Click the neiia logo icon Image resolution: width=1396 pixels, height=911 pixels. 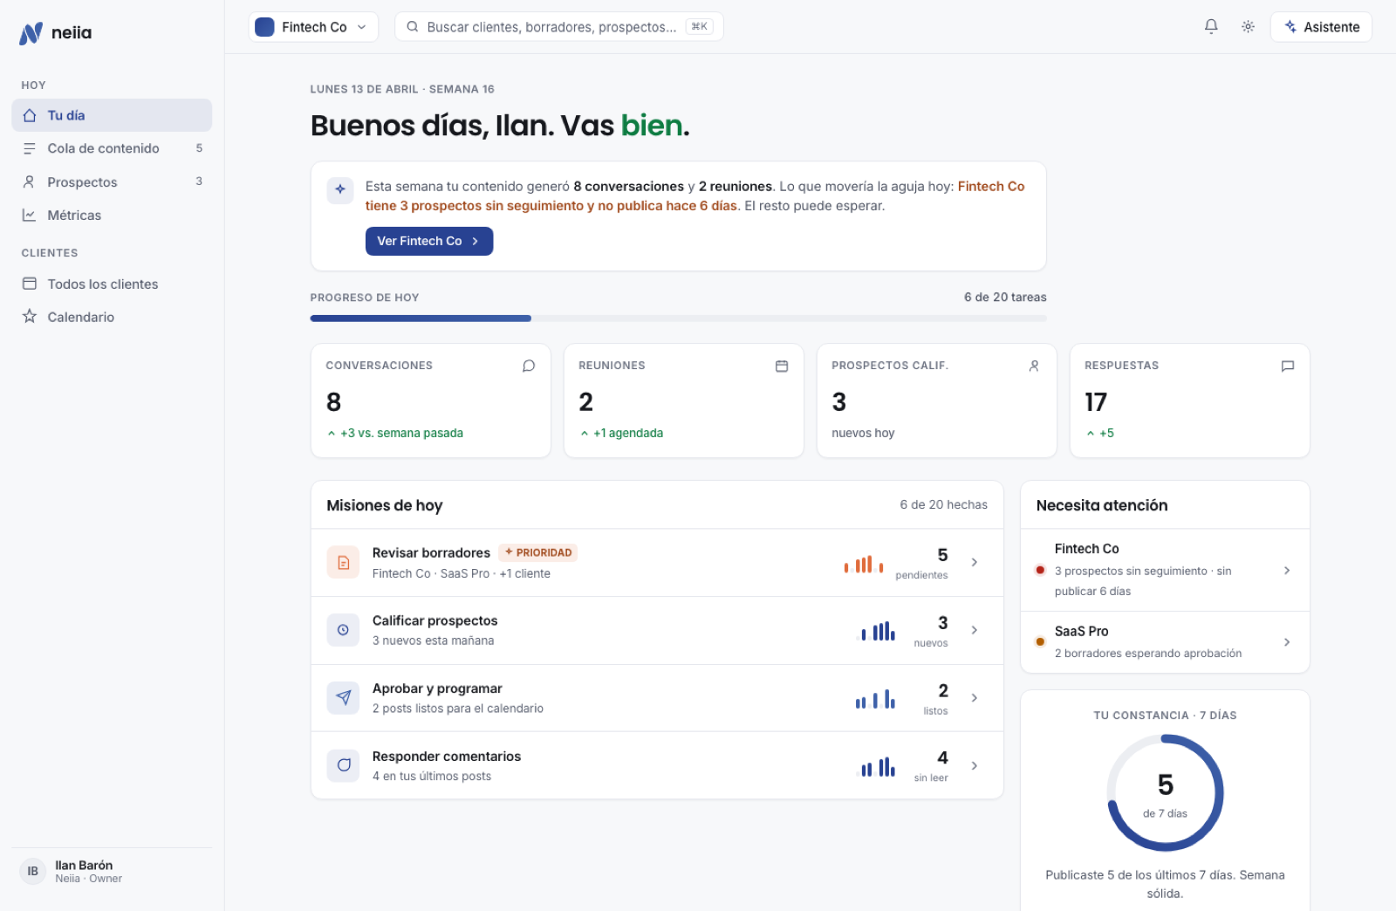point(31,33)
